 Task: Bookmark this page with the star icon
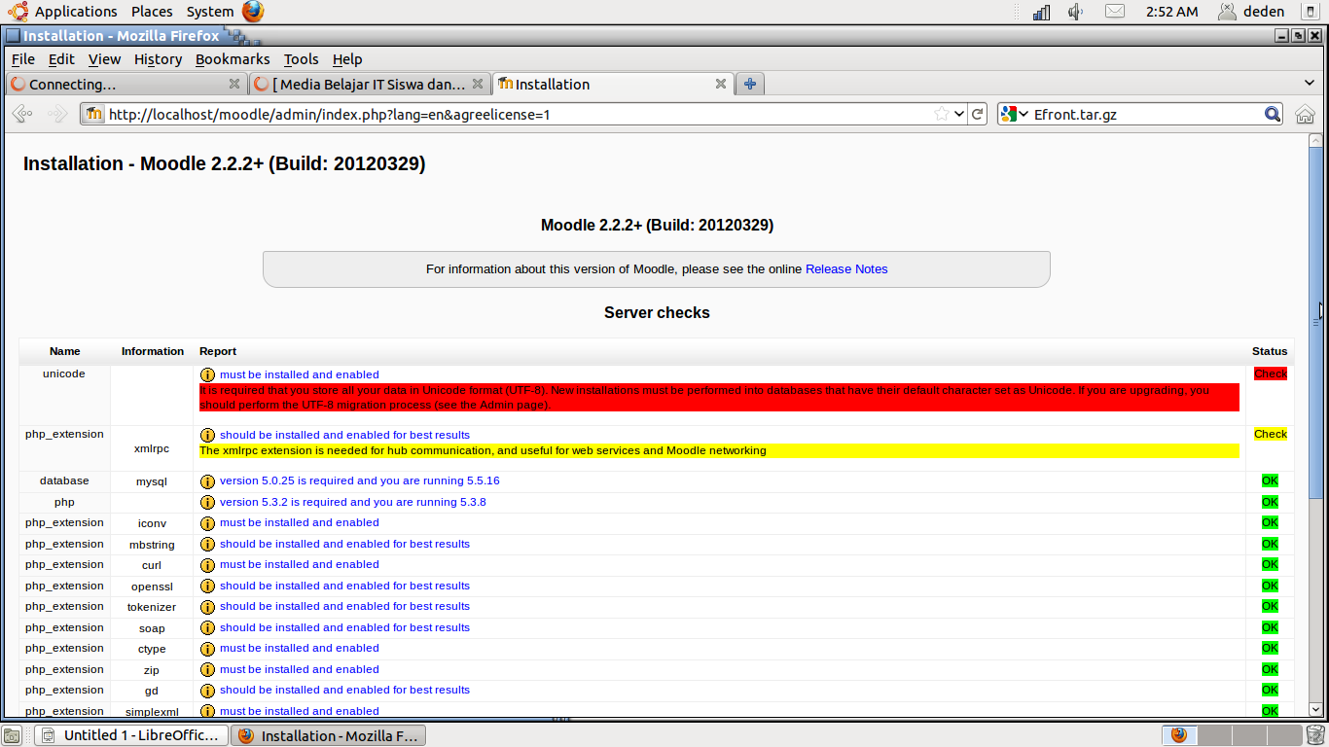pos(941,114)
